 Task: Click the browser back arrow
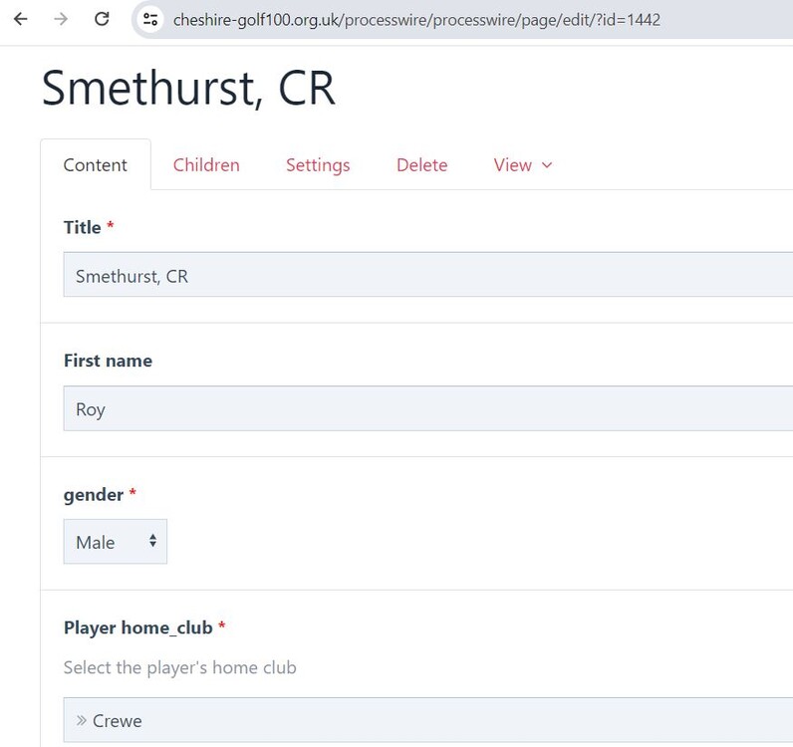coord(20,19)
